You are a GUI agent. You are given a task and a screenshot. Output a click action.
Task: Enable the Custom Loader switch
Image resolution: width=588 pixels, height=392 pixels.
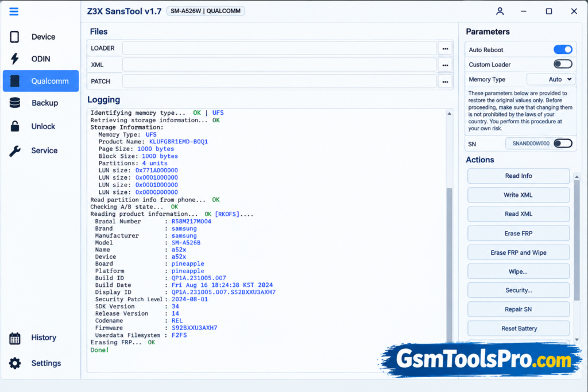pyautogui.click(x=563, y=64)
